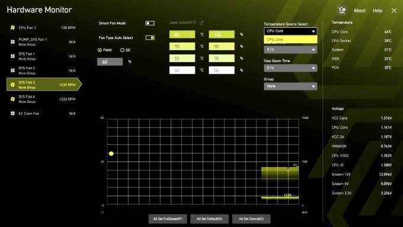Click the VNNAON voltage reading
403x227 pixels.
(386, 146)
